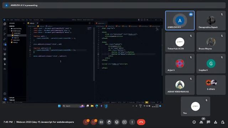Open the VS Code Terminal menu
The height and width of the screenshot is (128, 228).
click(x=36, y=20)
